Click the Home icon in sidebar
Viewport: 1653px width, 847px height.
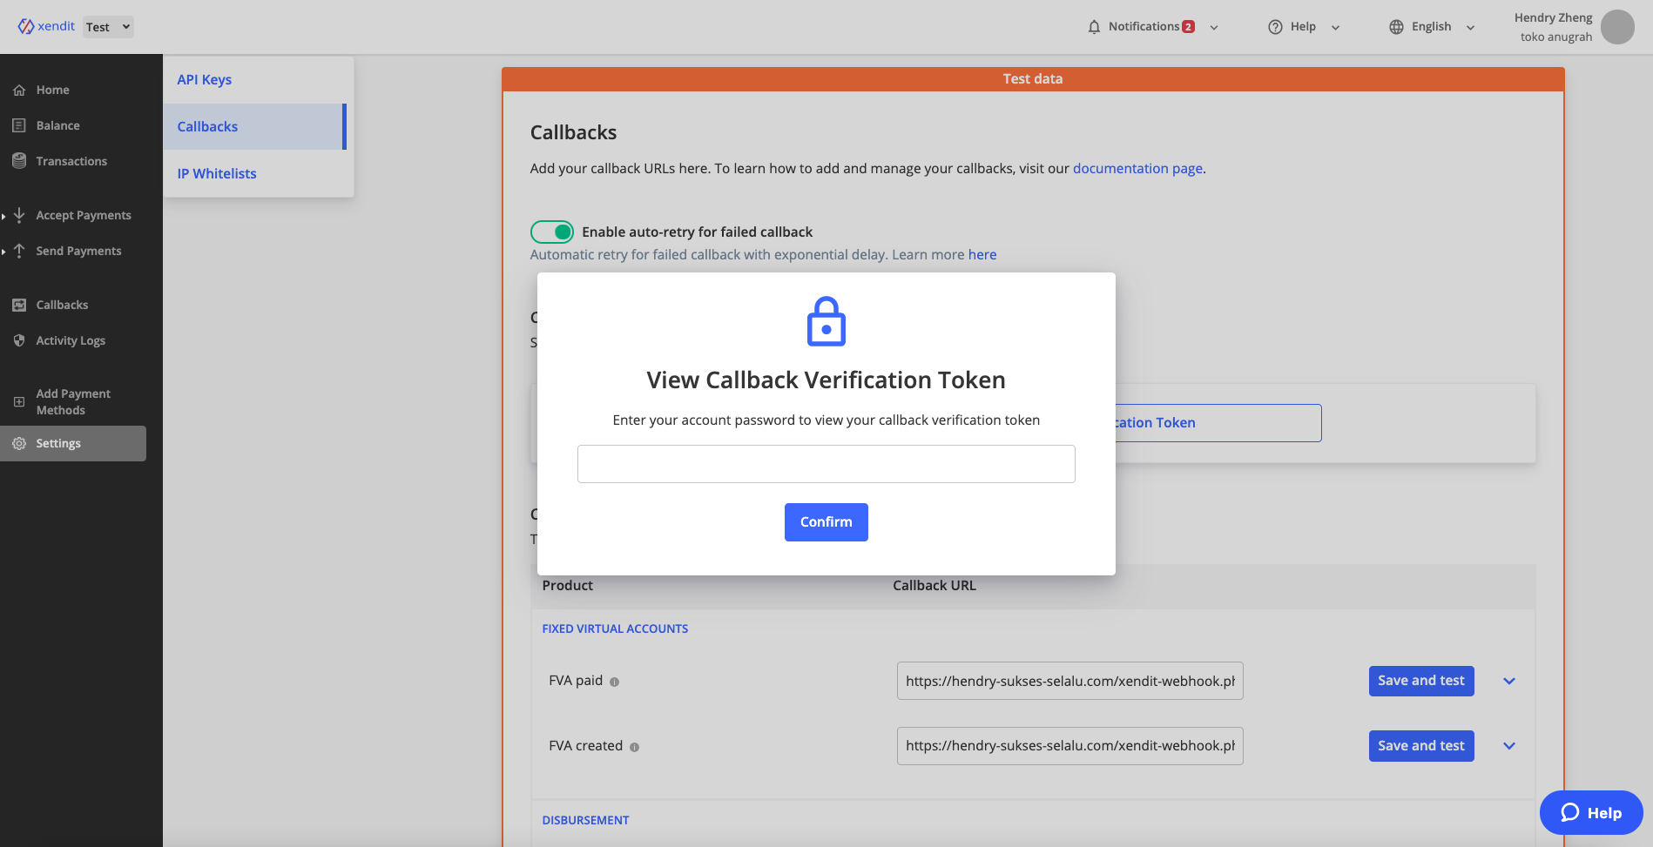click(x=19, y=91)
